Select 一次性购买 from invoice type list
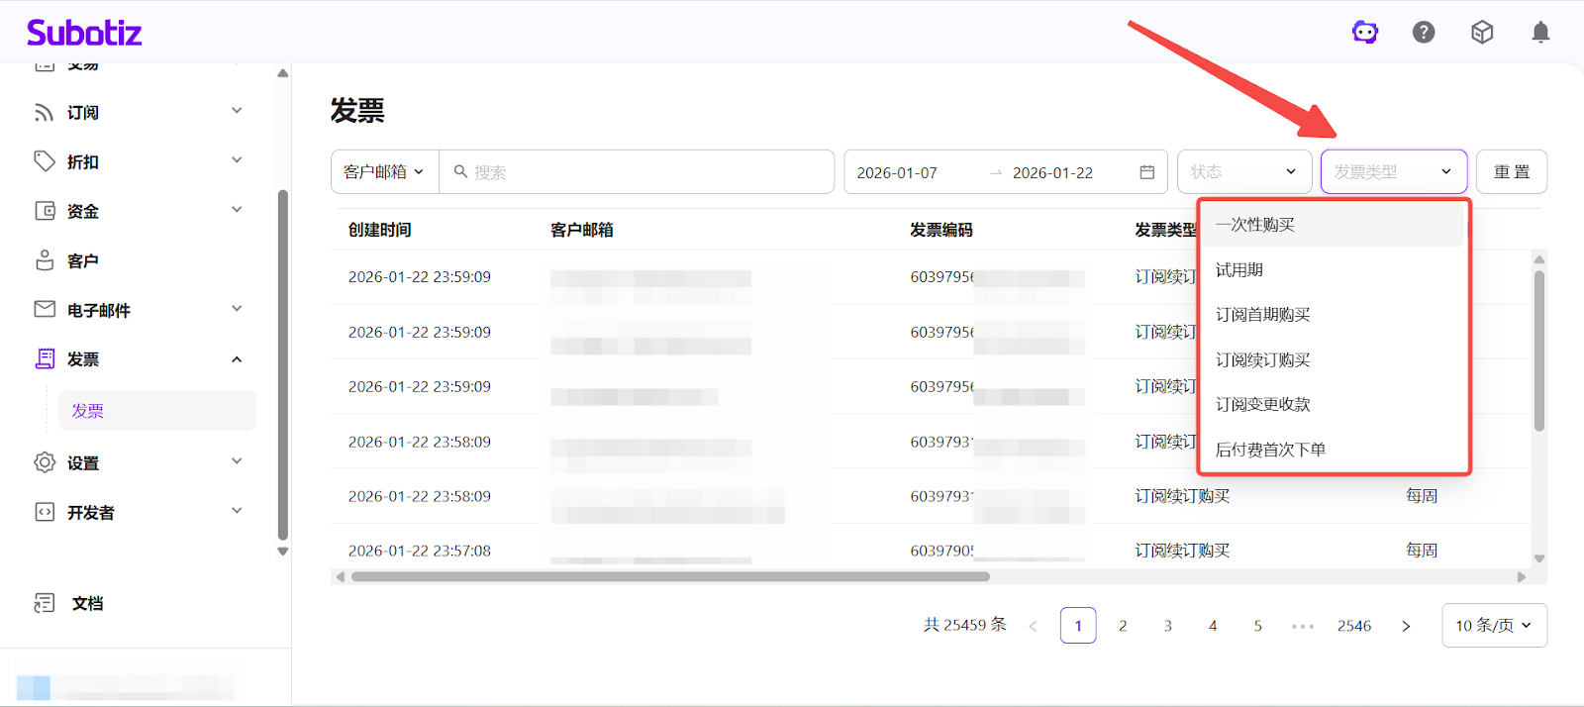 pos(1255,225)
